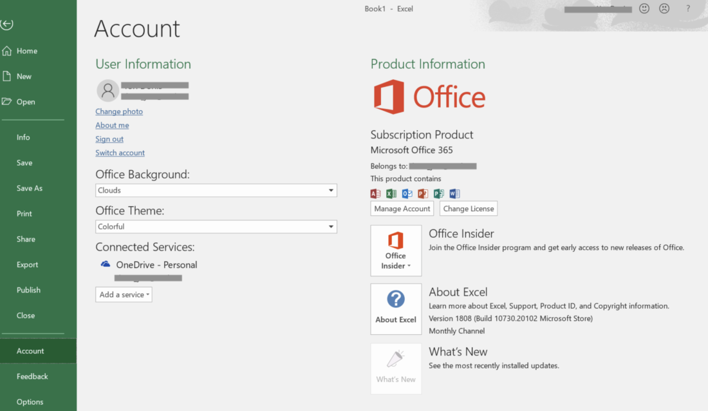
Task: Open the Export menu item
Action: click(27, 264)
